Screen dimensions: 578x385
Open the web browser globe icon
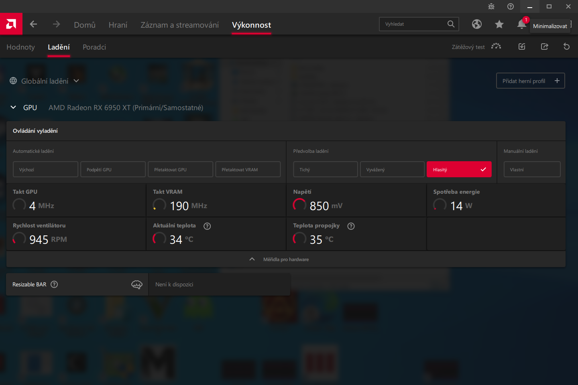coord(477,24)
